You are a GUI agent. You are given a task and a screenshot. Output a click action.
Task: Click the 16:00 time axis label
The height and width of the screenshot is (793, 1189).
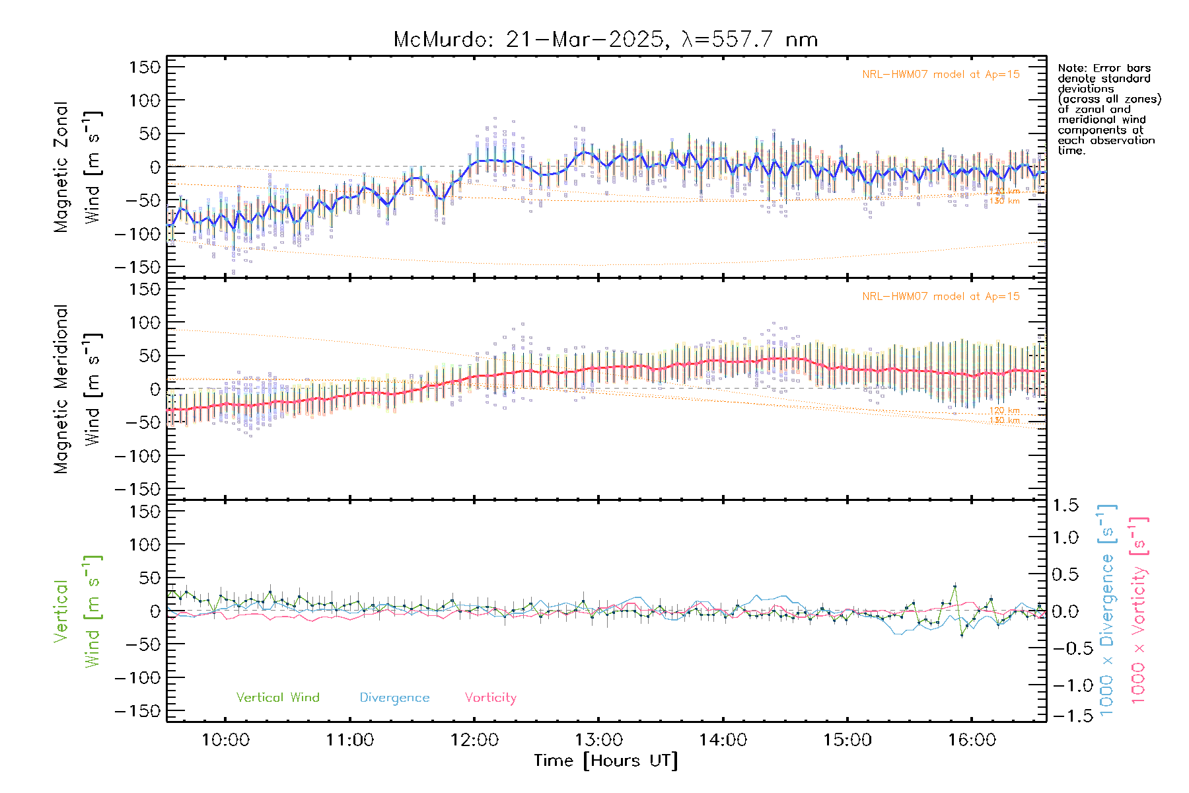point(972,740)
